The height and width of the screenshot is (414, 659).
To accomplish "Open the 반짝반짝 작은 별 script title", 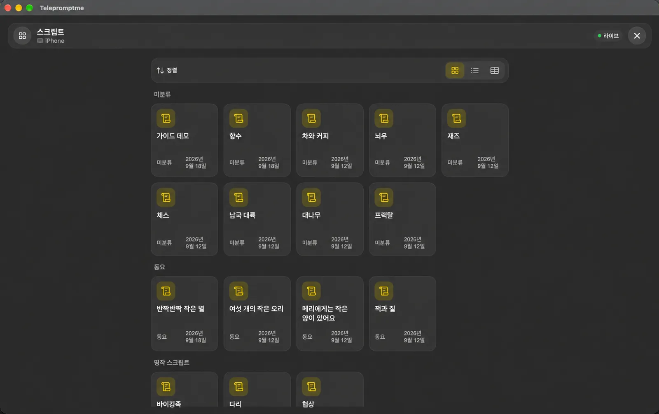I will coord(180,309).
